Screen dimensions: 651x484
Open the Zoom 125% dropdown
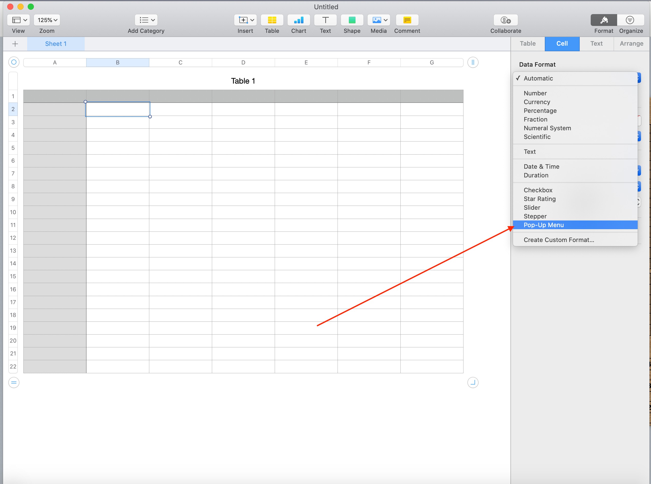click(47, 20)
